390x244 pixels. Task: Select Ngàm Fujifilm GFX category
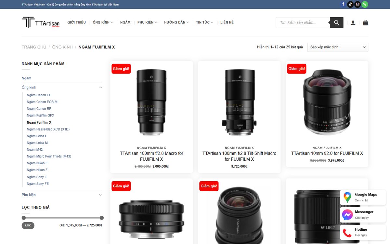(x=41, y=116)
